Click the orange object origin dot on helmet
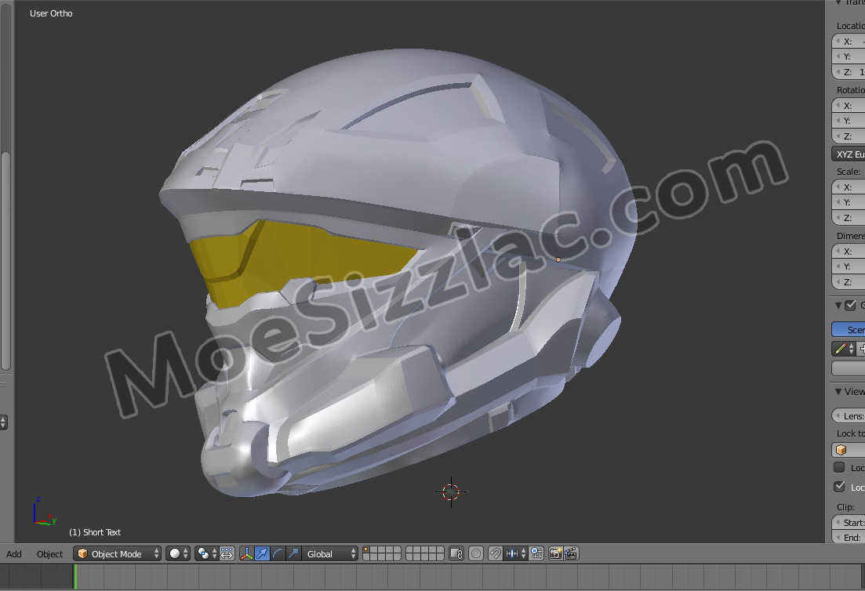865x591 pixels. coord(558,259)
